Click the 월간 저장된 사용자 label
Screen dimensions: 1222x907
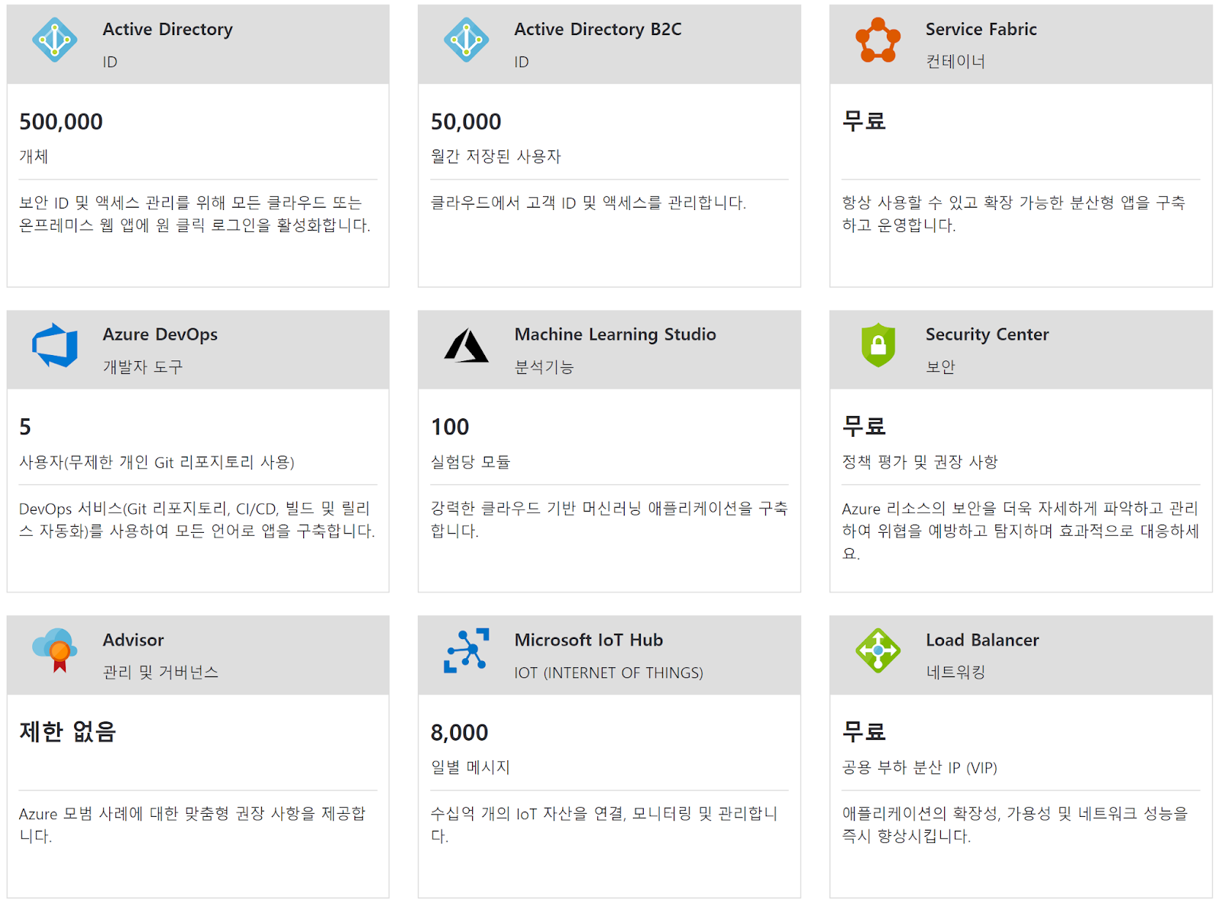pos(496,157)
